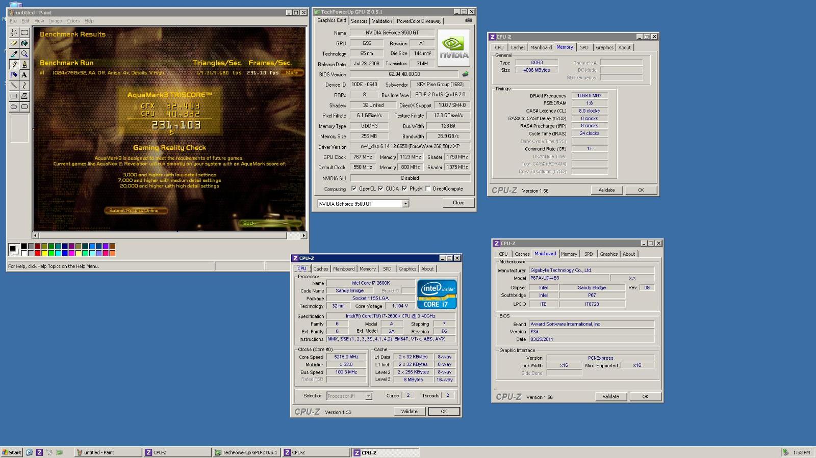Enable the DirectCompute checkbox in GPU-Z

(x=428, y=188)
